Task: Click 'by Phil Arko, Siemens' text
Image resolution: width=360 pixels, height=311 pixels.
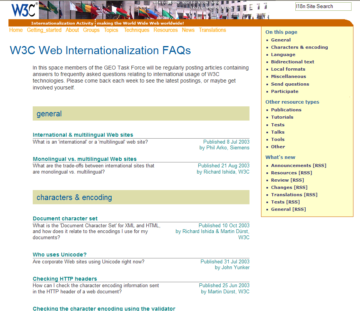Action: [x=224, y=148]
